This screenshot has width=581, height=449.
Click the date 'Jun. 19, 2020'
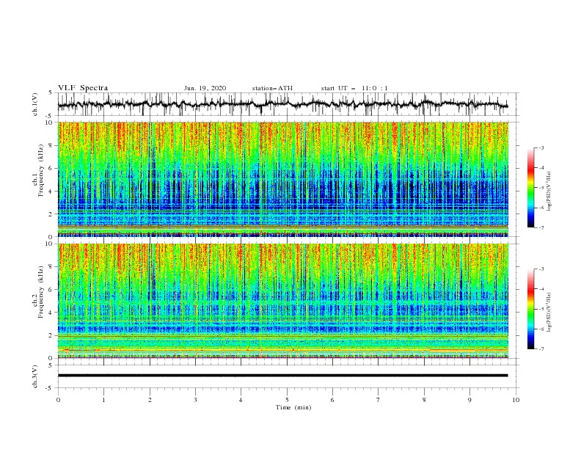pos(205,88)
